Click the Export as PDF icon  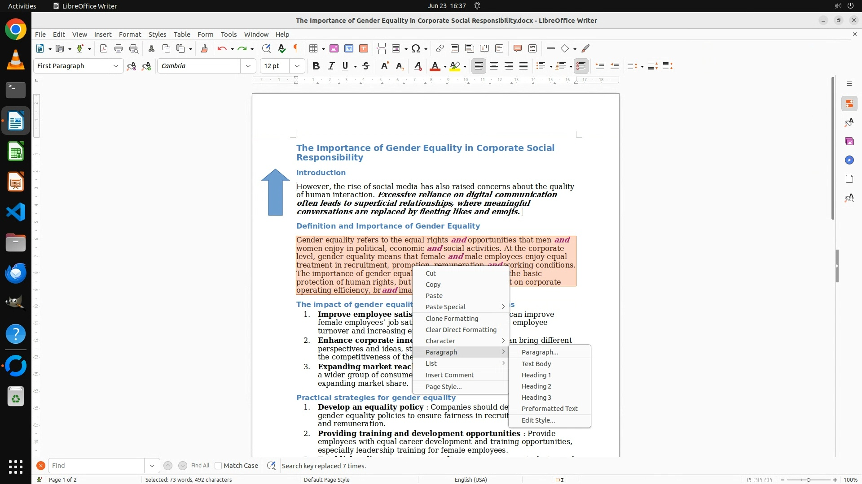click(x=103, y=48)
